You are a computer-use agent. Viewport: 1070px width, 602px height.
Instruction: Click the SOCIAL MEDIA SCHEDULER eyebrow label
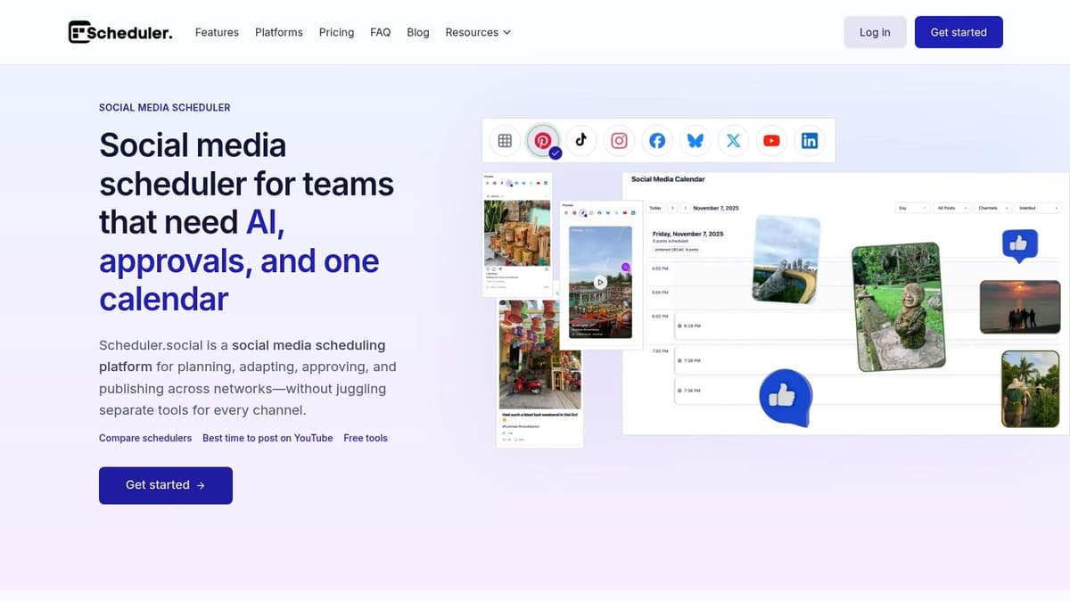[165, 107]
